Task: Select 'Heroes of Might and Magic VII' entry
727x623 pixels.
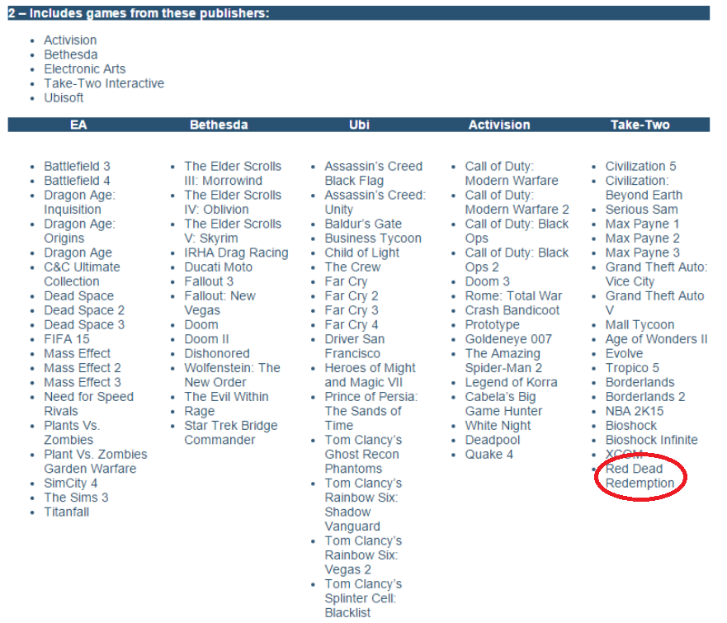Action: (x=371, y=375)
